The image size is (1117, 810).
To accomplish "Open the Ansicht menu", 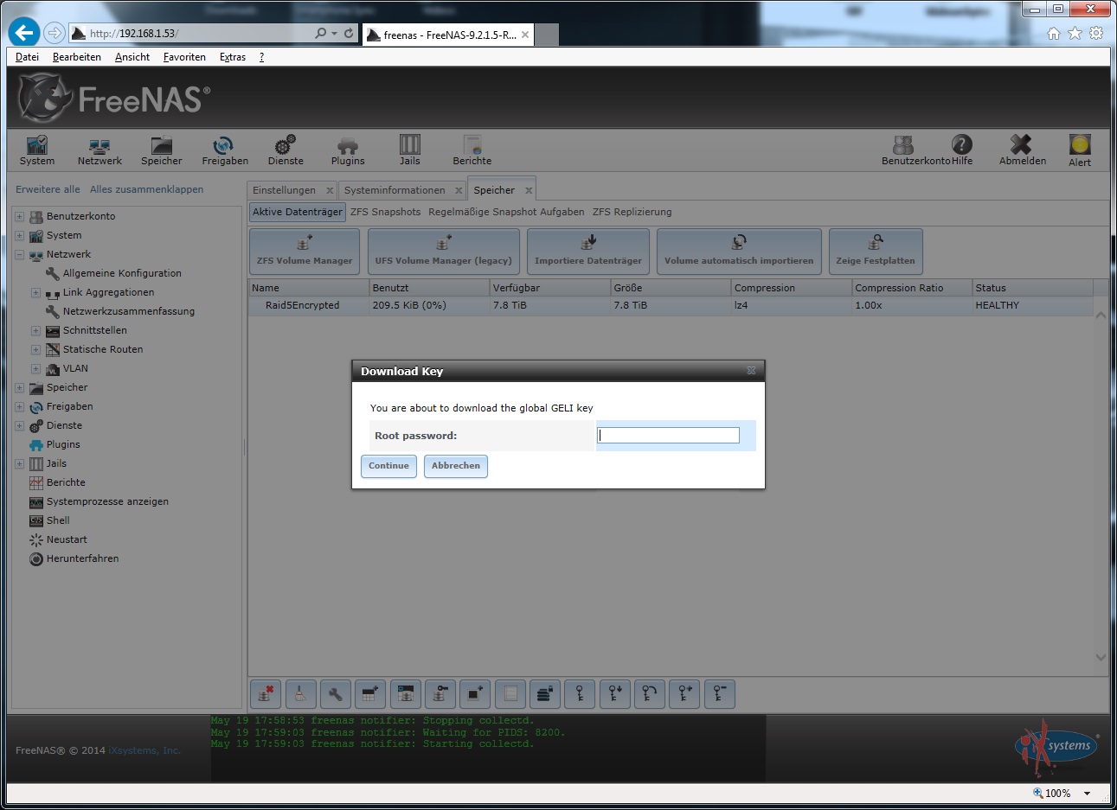I will [132, 57].
